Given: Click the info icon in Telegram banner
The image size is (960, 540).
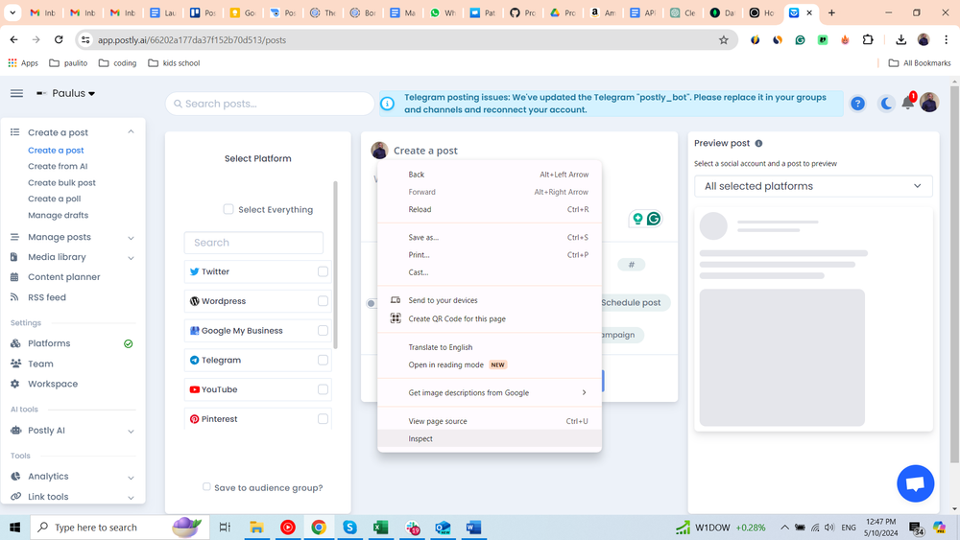Looking at the screenshot, I should click(x=388, y=104).
